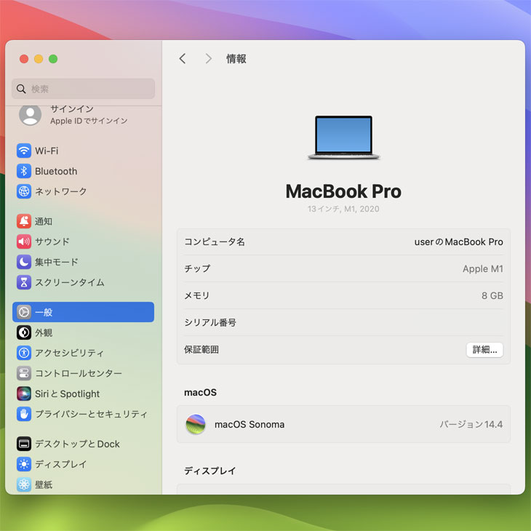Select the 集中モード sidebar label
531x531 pixels.
coord(57,262)
